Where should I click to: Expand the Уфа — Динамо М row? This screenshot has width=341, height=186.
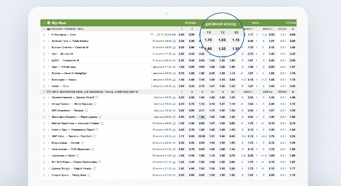point(49,54)
